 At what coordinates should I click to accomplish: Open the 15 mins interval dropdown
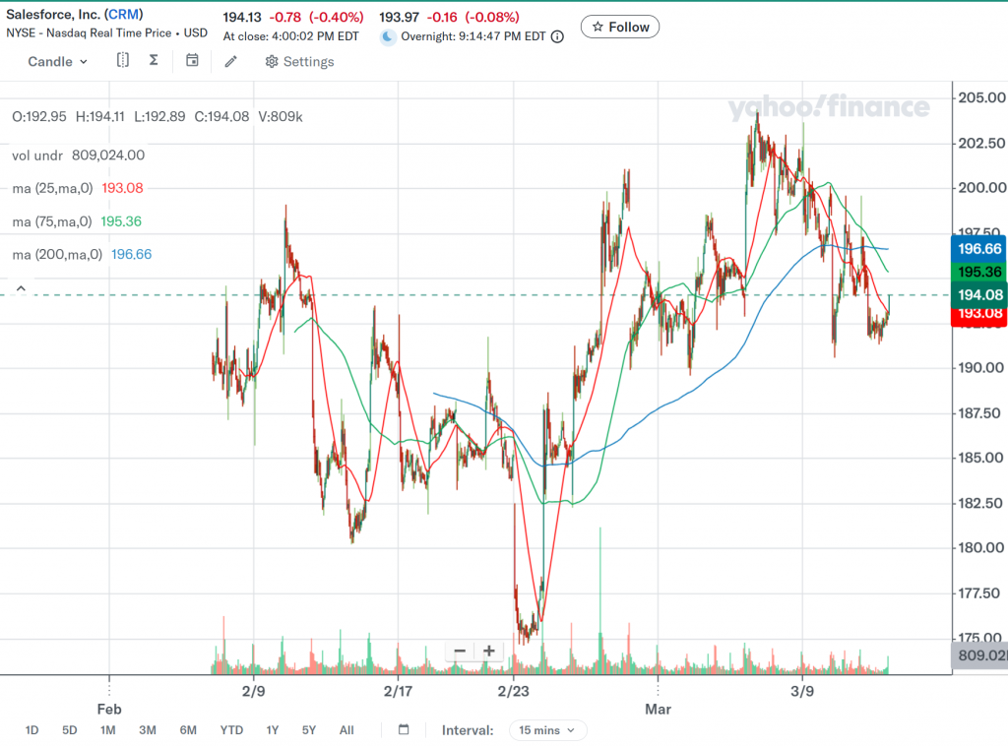548,730
